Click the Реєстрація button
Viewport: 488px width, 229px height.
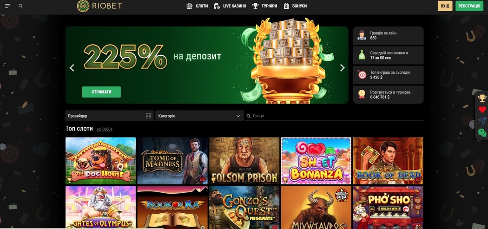pos(469,6)
